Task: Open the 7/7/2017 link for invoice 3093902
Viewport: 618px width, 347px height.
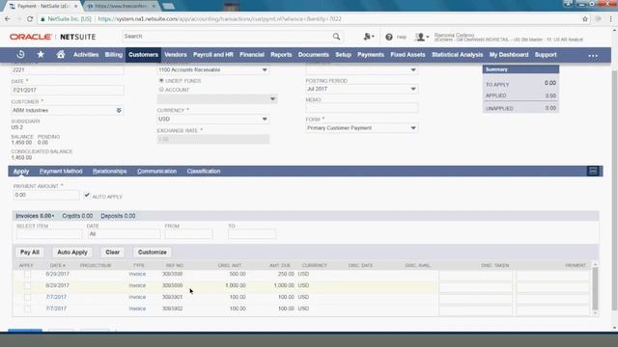Action: [x=56, y=308]
